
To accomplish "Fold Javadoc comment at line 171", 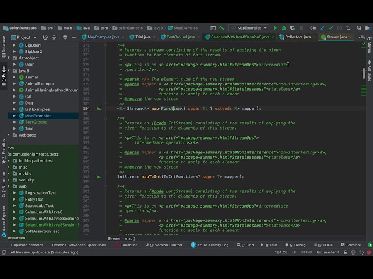I will 105,45.
